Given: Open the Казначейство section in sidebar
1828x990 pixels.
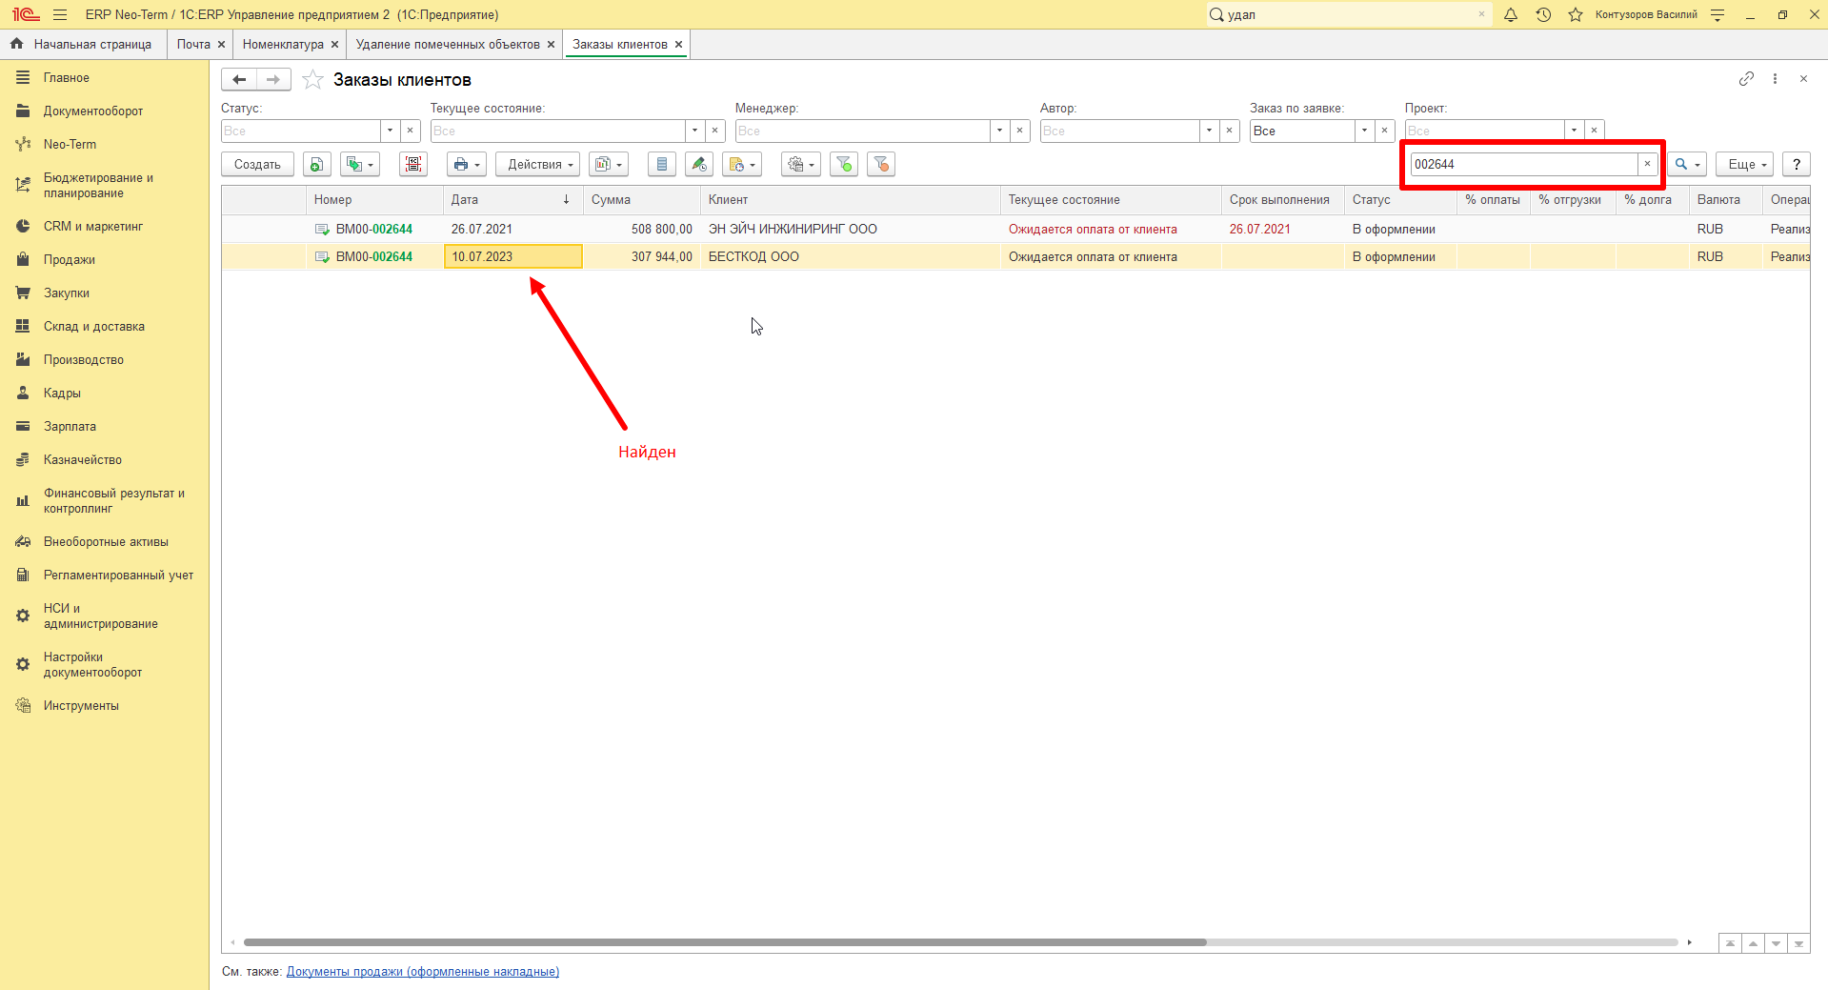Looking at the screenshot, I should (83, 459).
